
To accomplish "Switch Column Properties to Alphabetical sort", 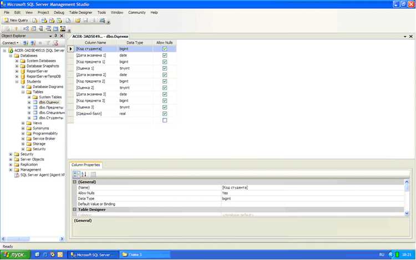I will click(x=84, y=175).
